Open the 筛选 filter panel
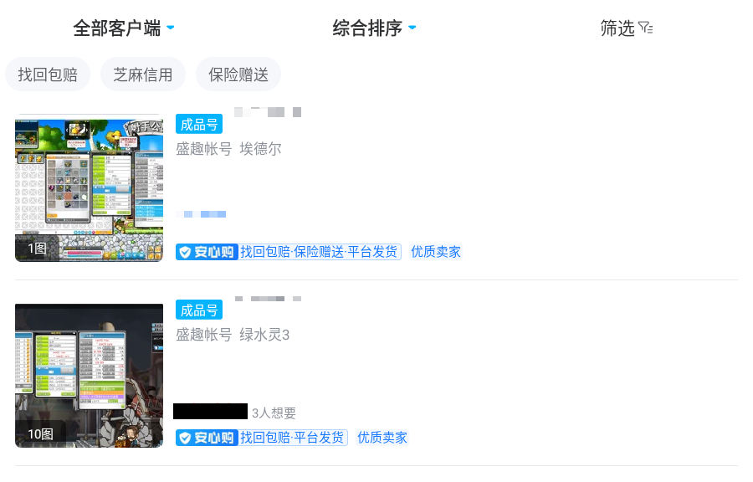Viewport: 753px width, 482px height. [x=626, y=28]
